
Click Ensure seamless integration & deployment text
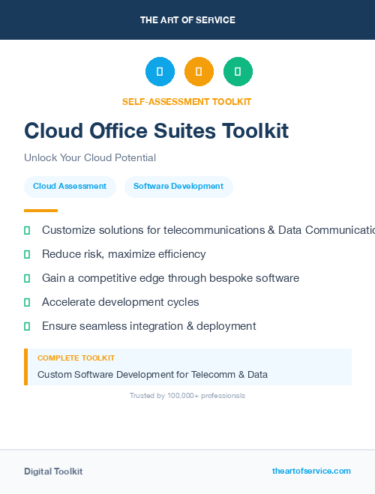click(x=149, y=326)
